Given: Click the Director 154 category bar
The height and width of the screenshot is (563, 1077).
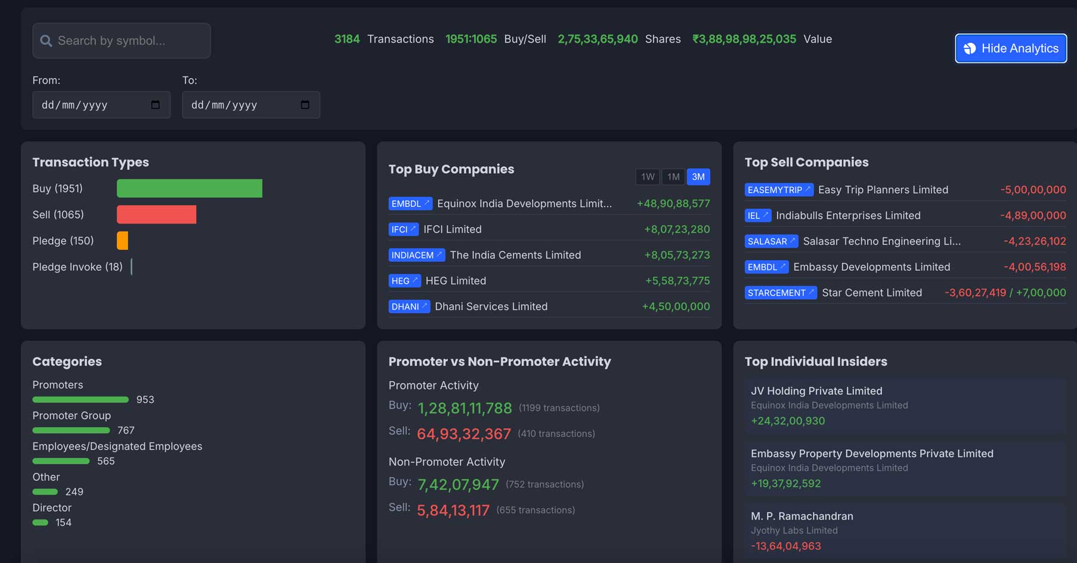Looking at the screenshot, I should pos(41,522).
